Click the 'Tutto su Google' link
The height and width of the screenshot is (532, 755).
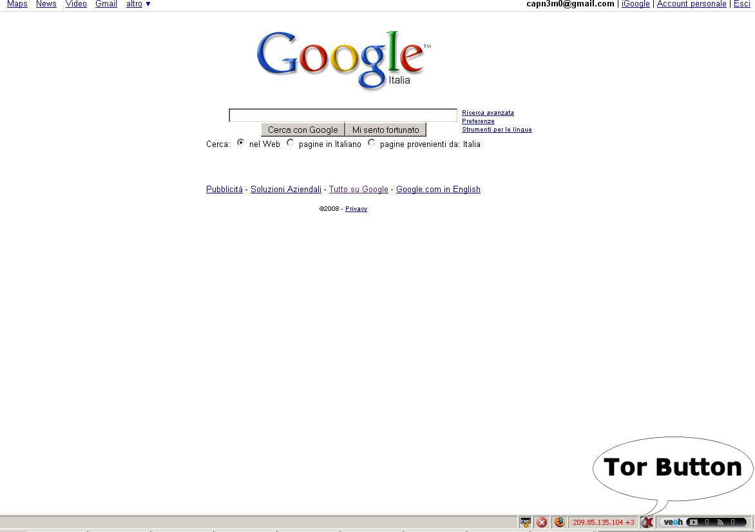[359, 190]
